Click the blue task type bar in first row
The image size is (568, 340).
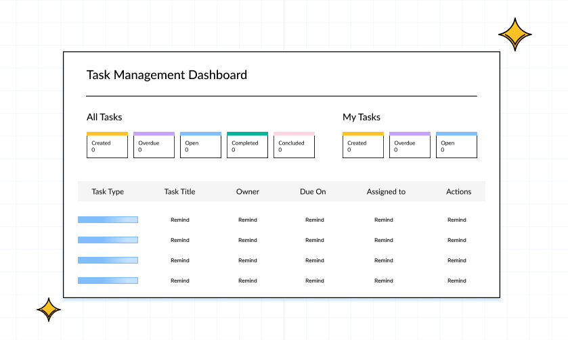point(108,220)
